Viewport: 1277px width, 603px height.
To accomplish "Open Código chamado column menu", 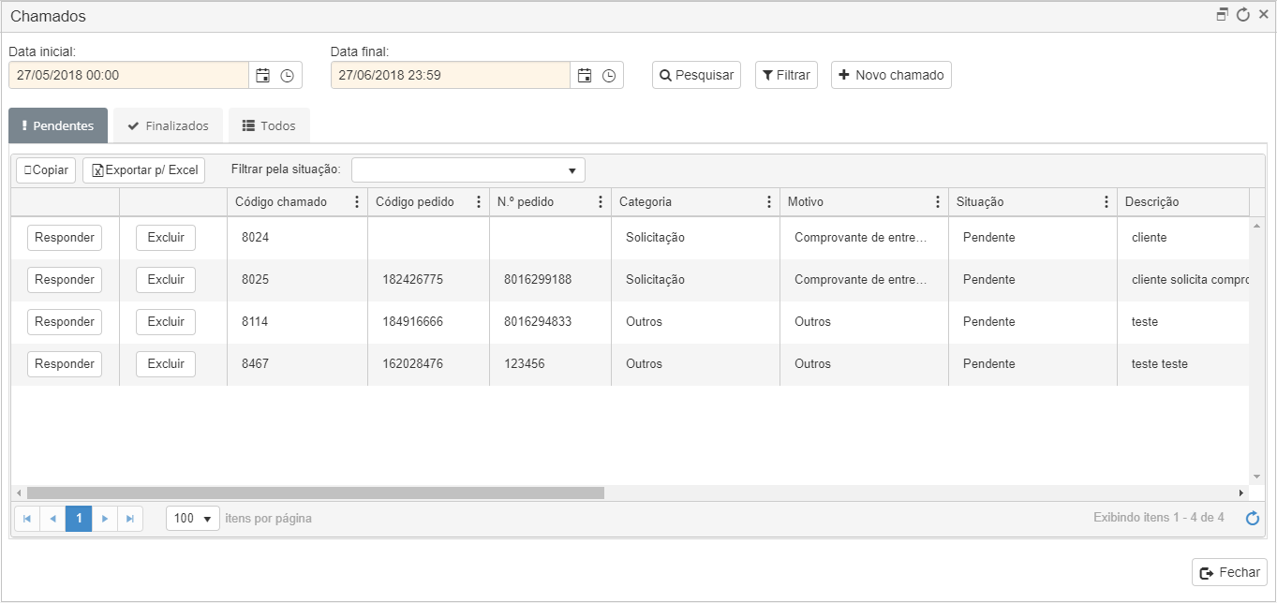I will click(x=356, y=202).
